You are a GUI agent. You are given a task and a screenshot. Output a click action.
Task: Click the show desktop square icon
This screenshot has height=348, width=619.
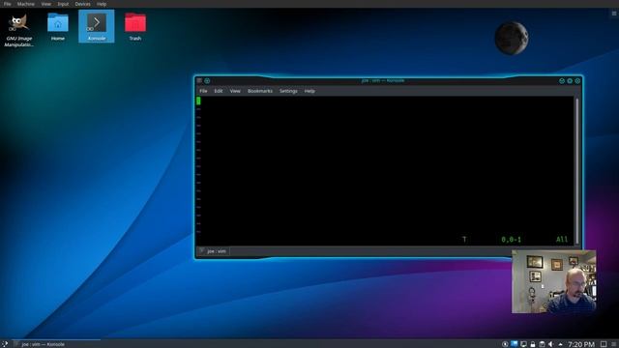(x=604, y=344)
